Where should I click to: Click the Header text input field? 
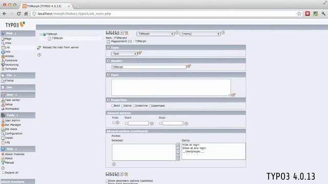[149, 67]
